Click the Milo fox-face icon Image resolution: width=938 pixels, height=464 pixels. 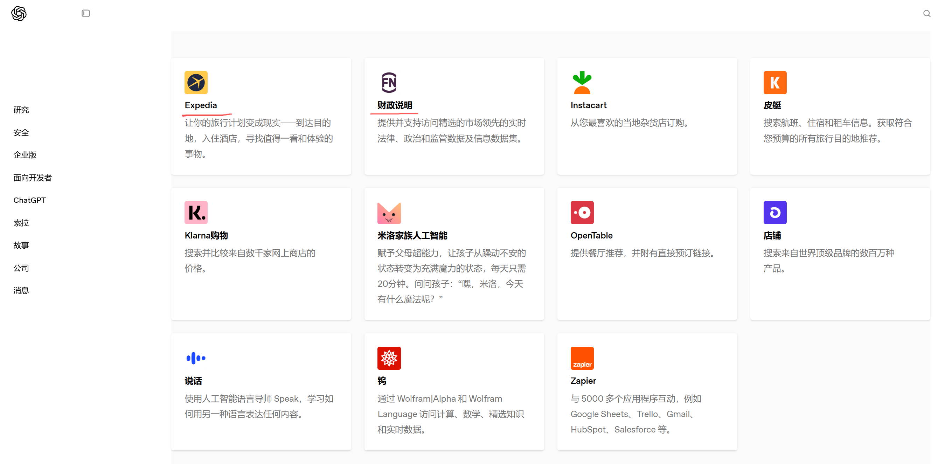389,213
